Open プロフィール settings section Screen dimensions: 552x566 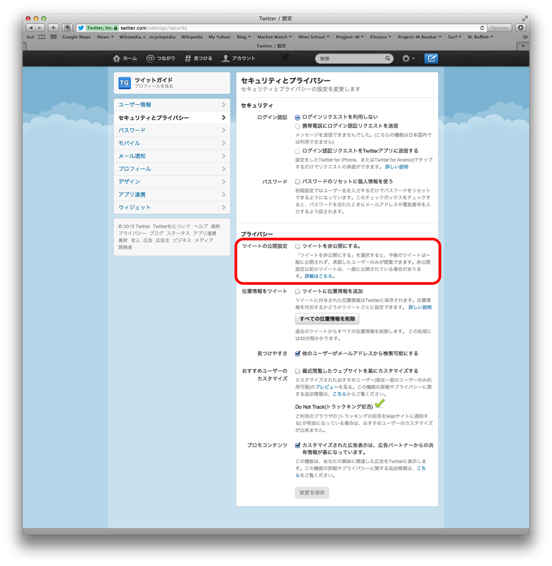[172, 169]
